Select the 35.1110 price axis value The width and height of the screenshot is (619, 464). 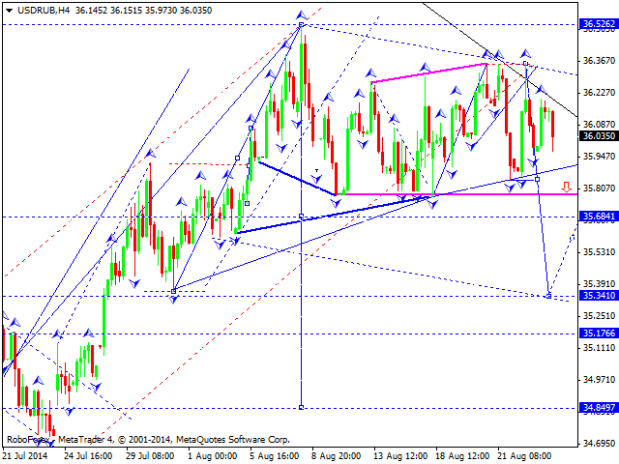(599, 348)
